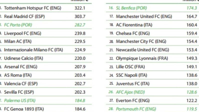Click Everton FC (ENG) ranked 27

(x=133, y=100)
